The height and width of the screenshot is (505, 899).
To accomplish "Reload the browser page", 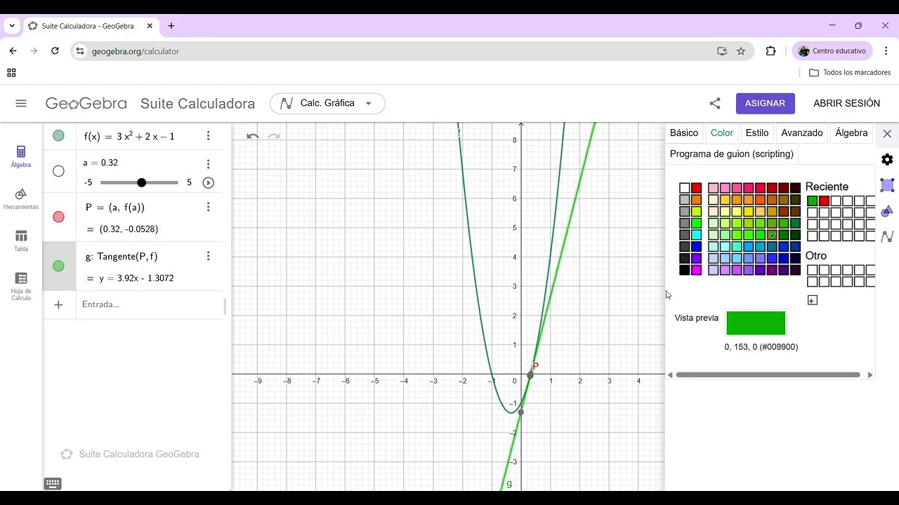I will point(55,51).
